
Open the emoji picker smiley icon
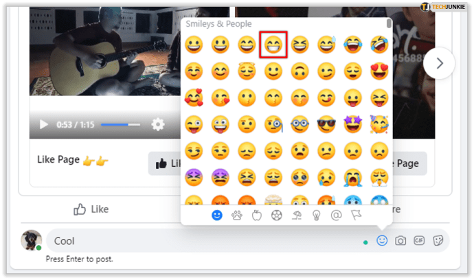tap(382, 240)
